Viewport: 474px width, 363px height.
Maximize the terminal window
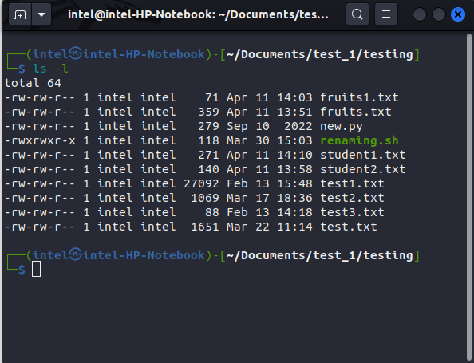tap(439, 14)
